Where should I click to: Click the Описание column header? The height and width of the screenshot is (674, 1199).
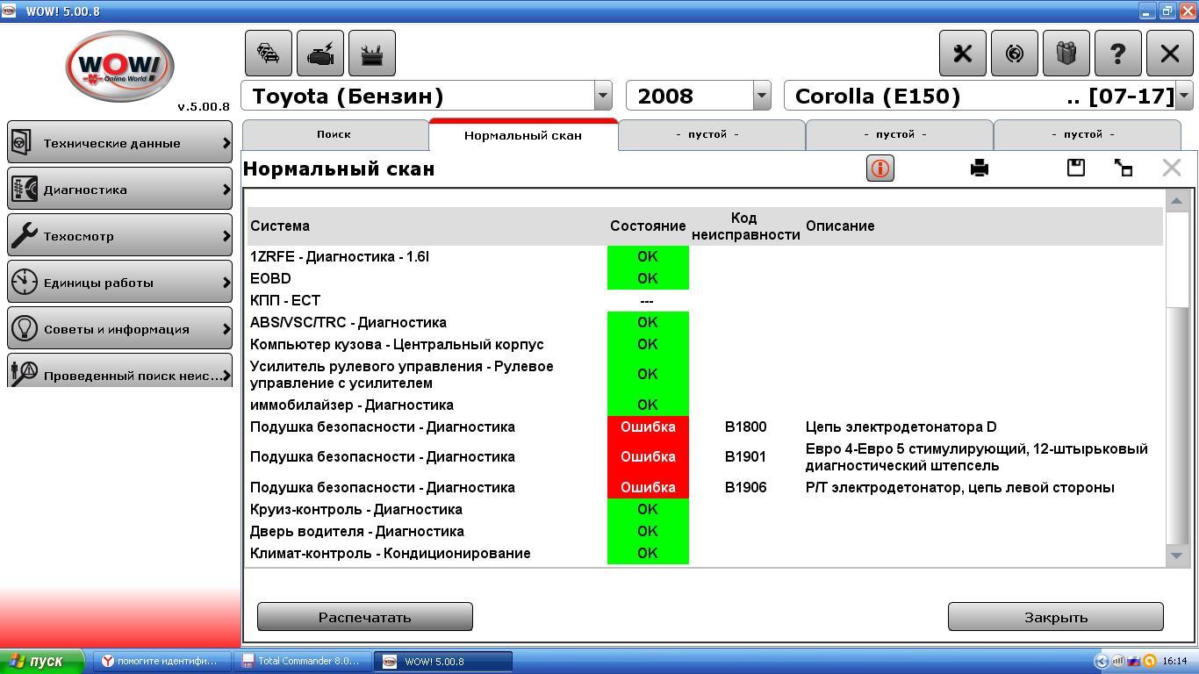(x=840, y=226)
